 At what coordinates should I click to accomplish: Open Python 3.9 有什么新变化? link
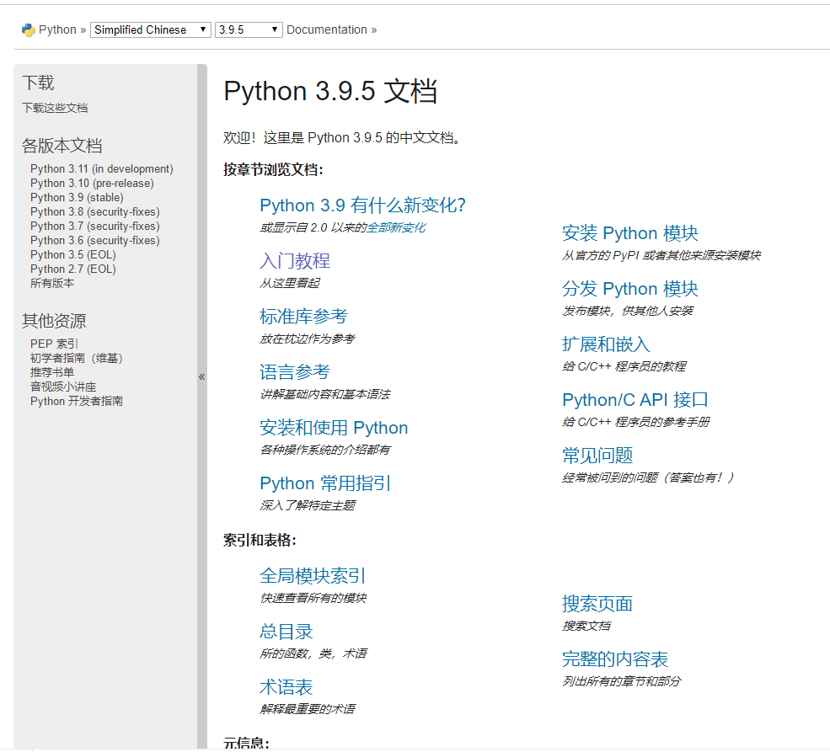point(362,205)
